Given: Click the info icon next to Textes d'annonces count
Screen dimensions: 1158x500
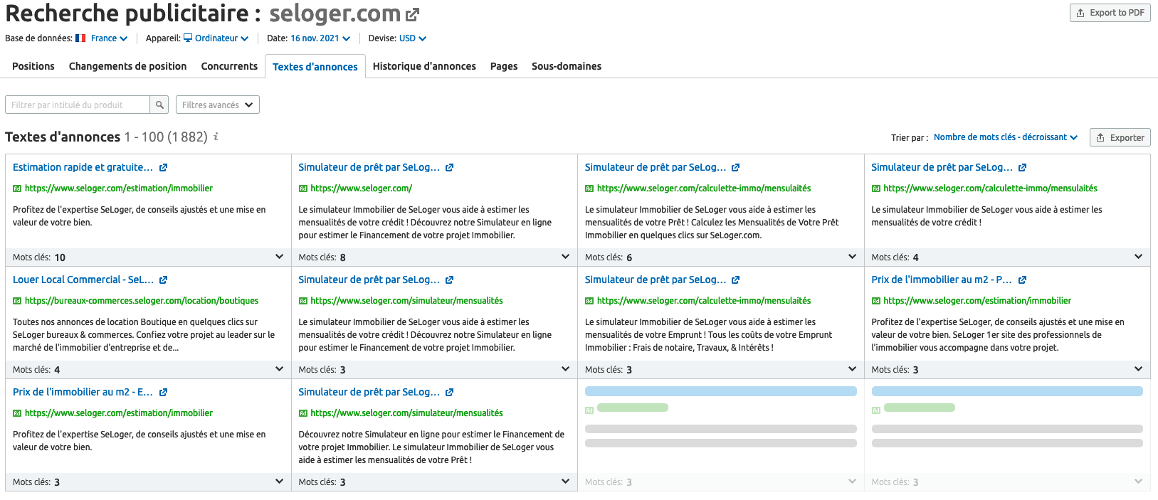Looking at the screenshot, I should 216,137.
